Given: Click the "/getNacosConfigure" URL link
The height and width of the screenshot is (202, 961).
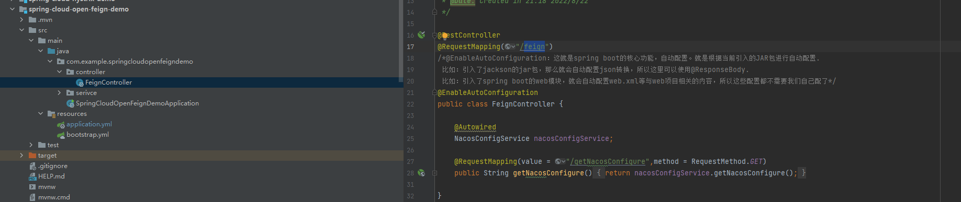Looking at the screenshot, I should tap(607, 161).
